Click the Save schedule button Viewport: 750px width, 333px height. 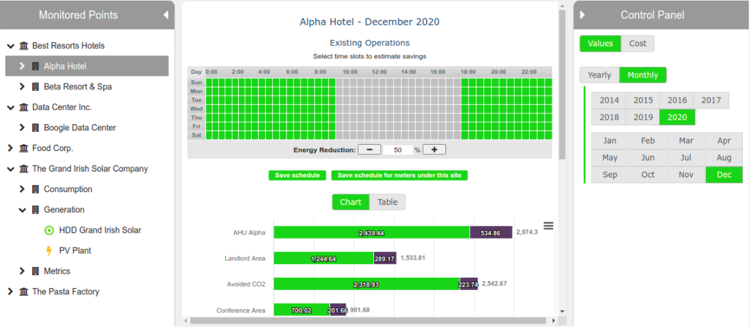click(x=297, y=175)
